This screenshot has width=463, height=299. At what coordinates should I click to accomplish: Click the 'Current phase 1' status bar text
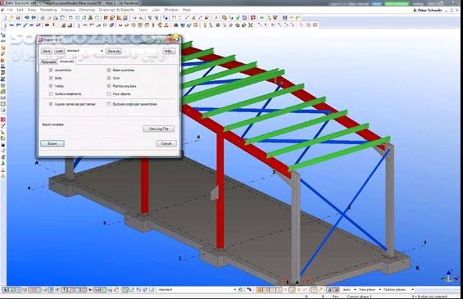click(359, 297)
